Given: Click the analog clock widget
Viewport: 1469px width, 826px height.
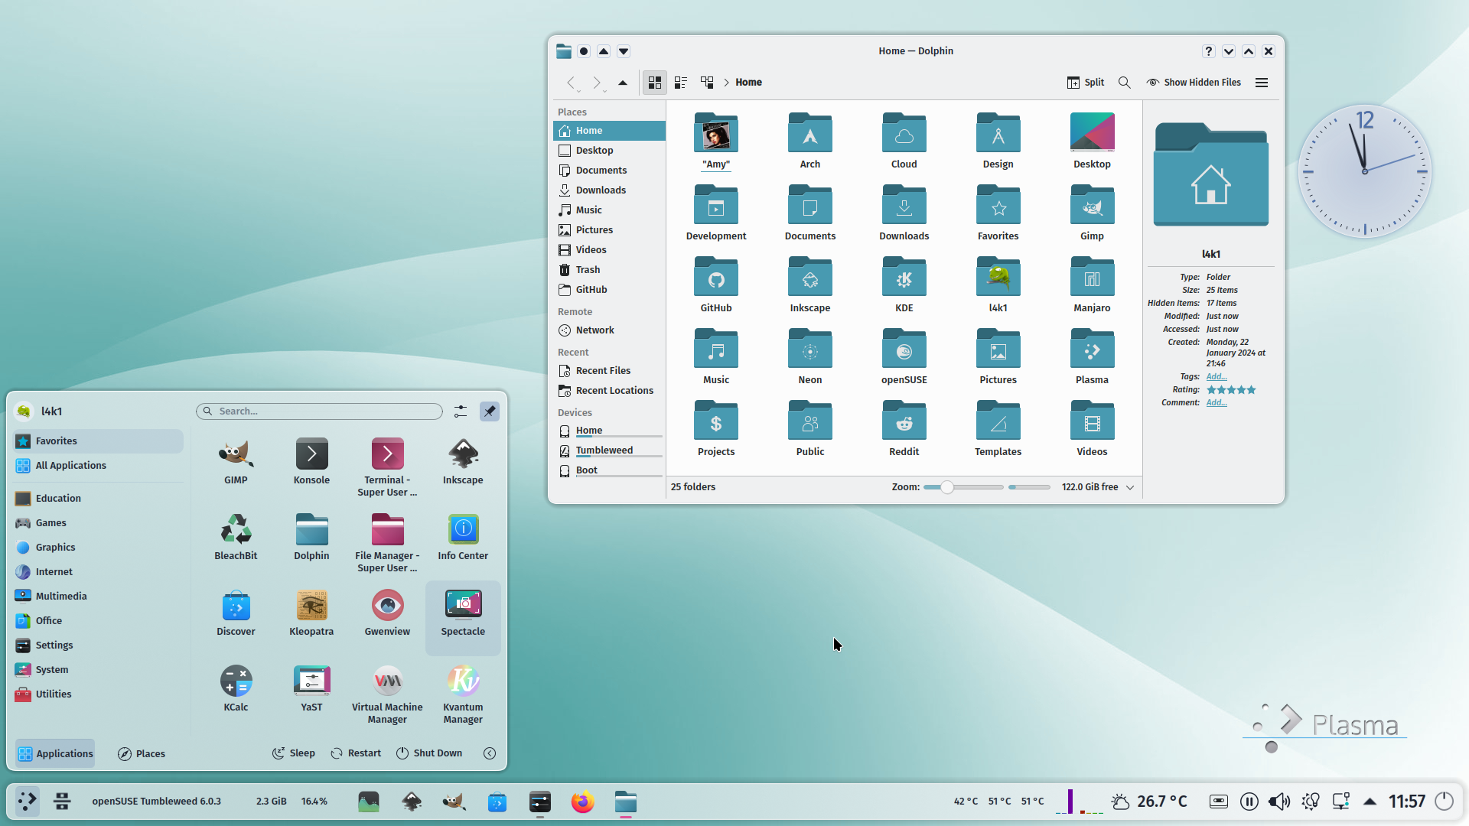Looking at the screenshot, I should 1364,171.
